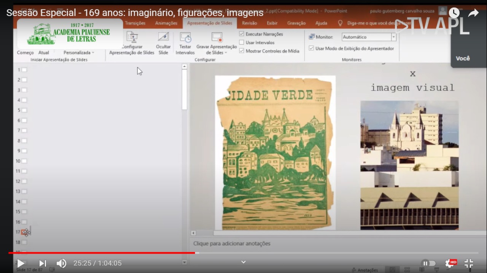Skip to the next video
The height and width of the screenshot is (273, 487).
(x=43, y=263)
